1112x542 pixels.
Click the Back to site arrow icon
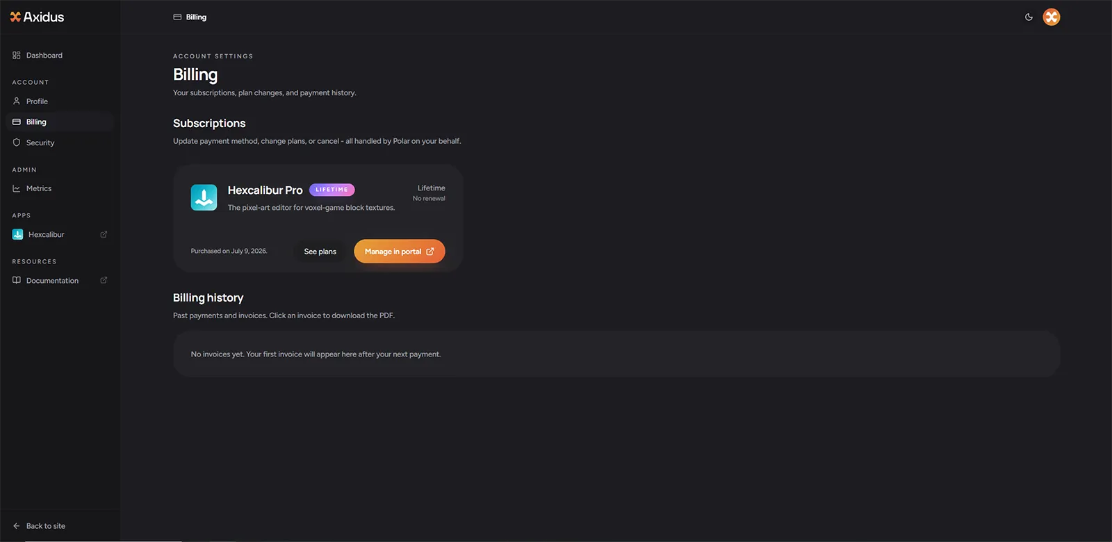[17, 526]
